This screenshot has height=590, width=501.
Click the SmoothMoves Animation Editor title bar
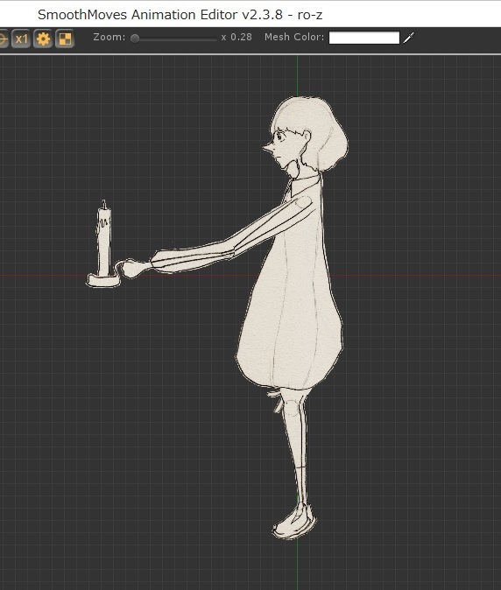(180, 15)
